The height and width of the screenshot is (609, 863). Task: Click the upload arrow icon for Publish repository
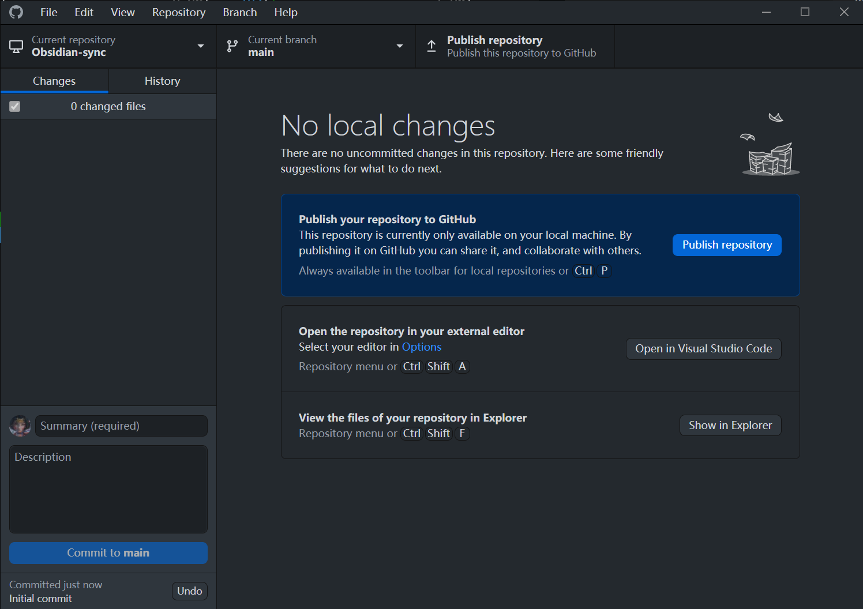[x=431, y=46]
